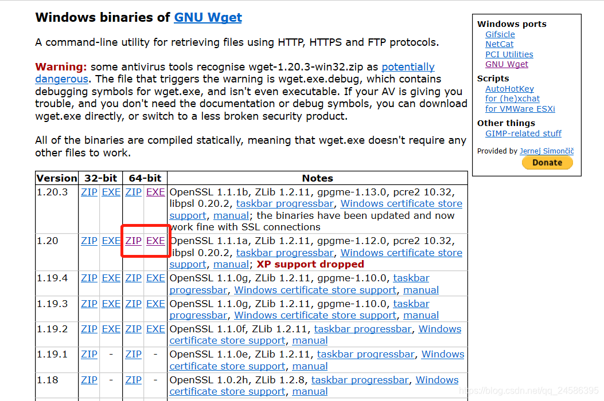Open GIMP-related stuff link
Viewport: 604px width, 401px height.
click(523, 133)
